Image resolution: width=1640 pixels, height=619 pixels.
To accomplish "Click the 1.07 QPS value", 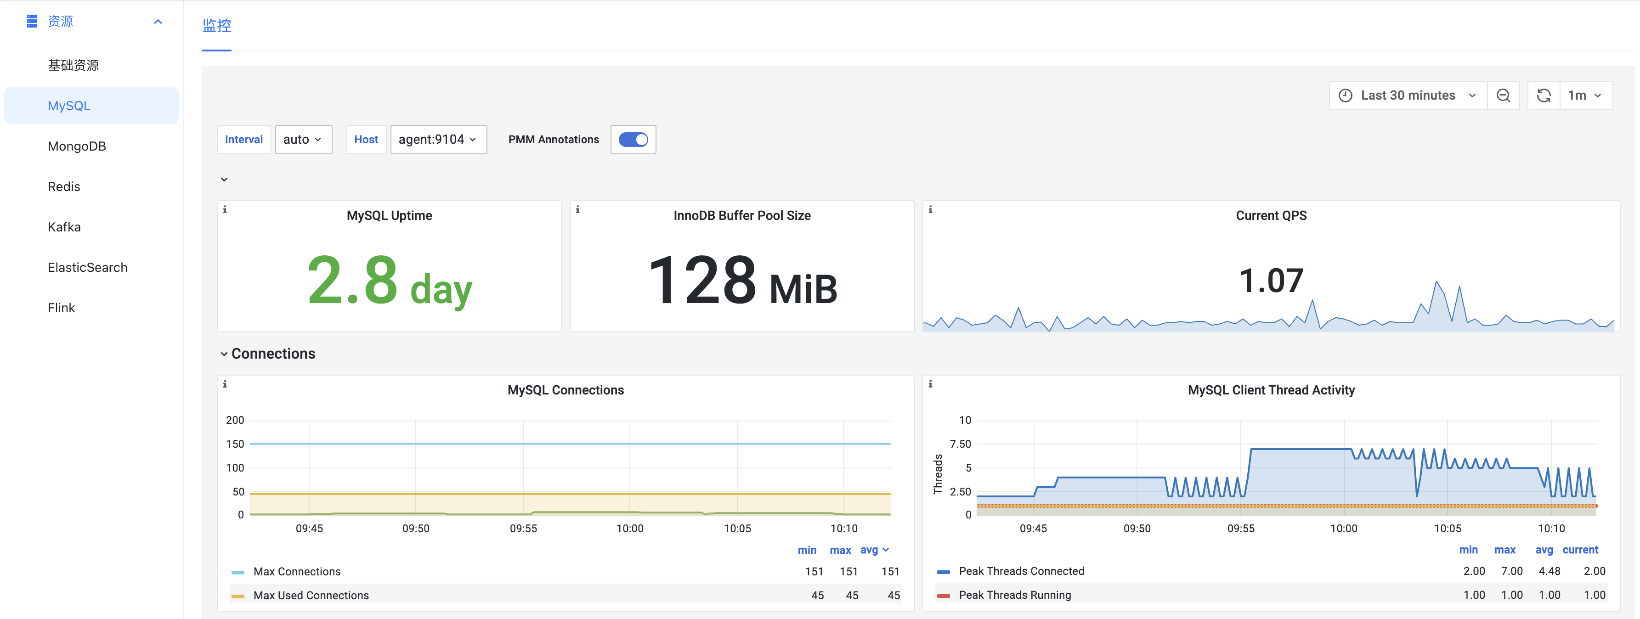I will 1271,281.
